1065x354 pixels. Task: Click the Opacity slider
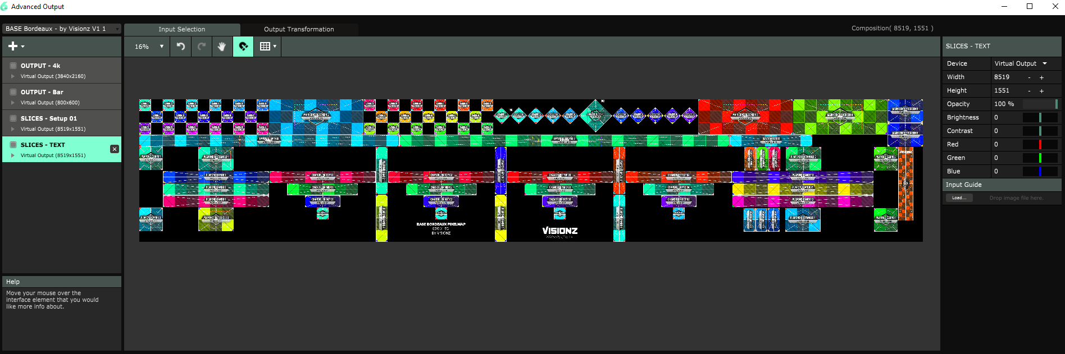coord(1040,104)
